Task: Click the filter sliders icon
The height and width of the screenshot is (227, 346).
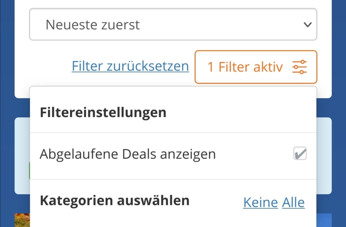Action: (300, 67)
